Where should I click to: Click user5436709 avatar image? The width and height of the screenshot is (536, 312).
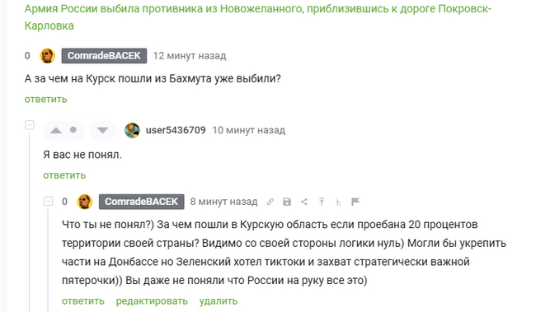132,130
